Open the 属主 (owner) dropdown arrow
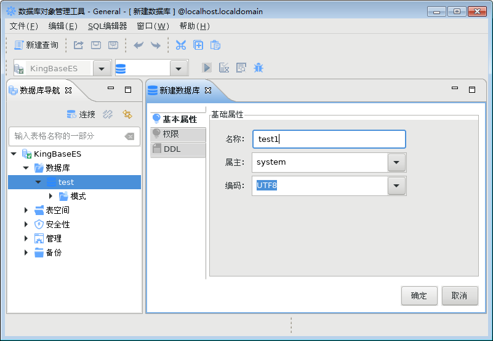The height and width of the screenshot is (341, 493). pyautogui.click(x=396, y=162)
